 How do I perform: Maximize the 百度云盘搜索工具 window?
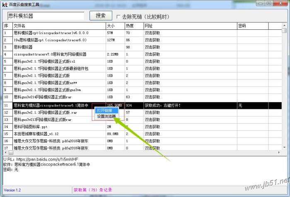pos(269,3)
